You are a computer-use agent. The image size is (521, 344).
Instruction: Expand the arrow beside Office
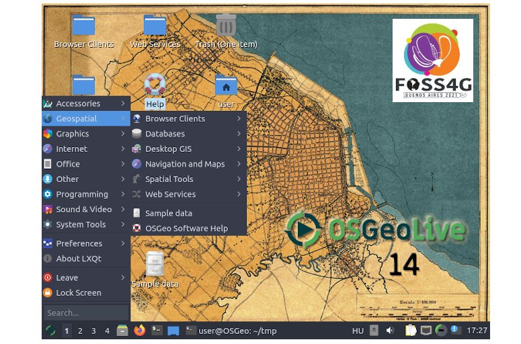tap(123, 164)
